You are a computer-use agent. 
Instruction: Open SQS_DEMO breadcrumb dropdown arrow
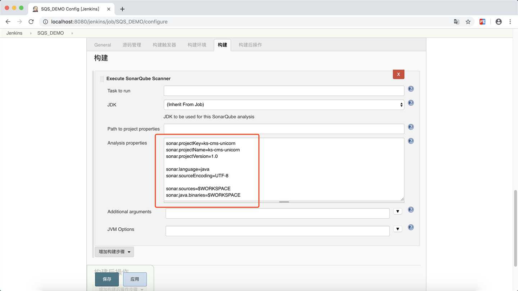pyautogui.click(x=72, y=33)
